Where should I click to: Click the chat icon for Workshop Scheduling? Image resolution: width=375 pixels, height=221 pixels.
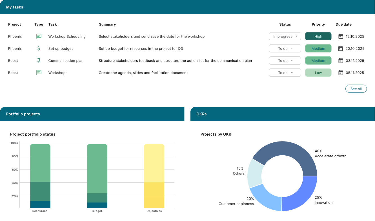point(39,36)
